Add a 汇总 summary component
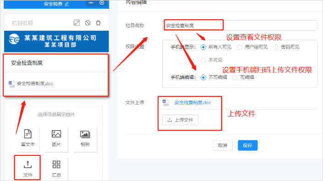Viewport: 323px width, 181px height. click(56, 168)
